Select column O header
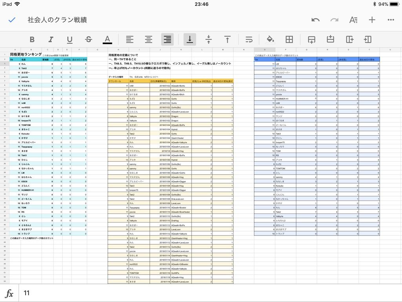The image size is (402, 302). coord(265,50)
